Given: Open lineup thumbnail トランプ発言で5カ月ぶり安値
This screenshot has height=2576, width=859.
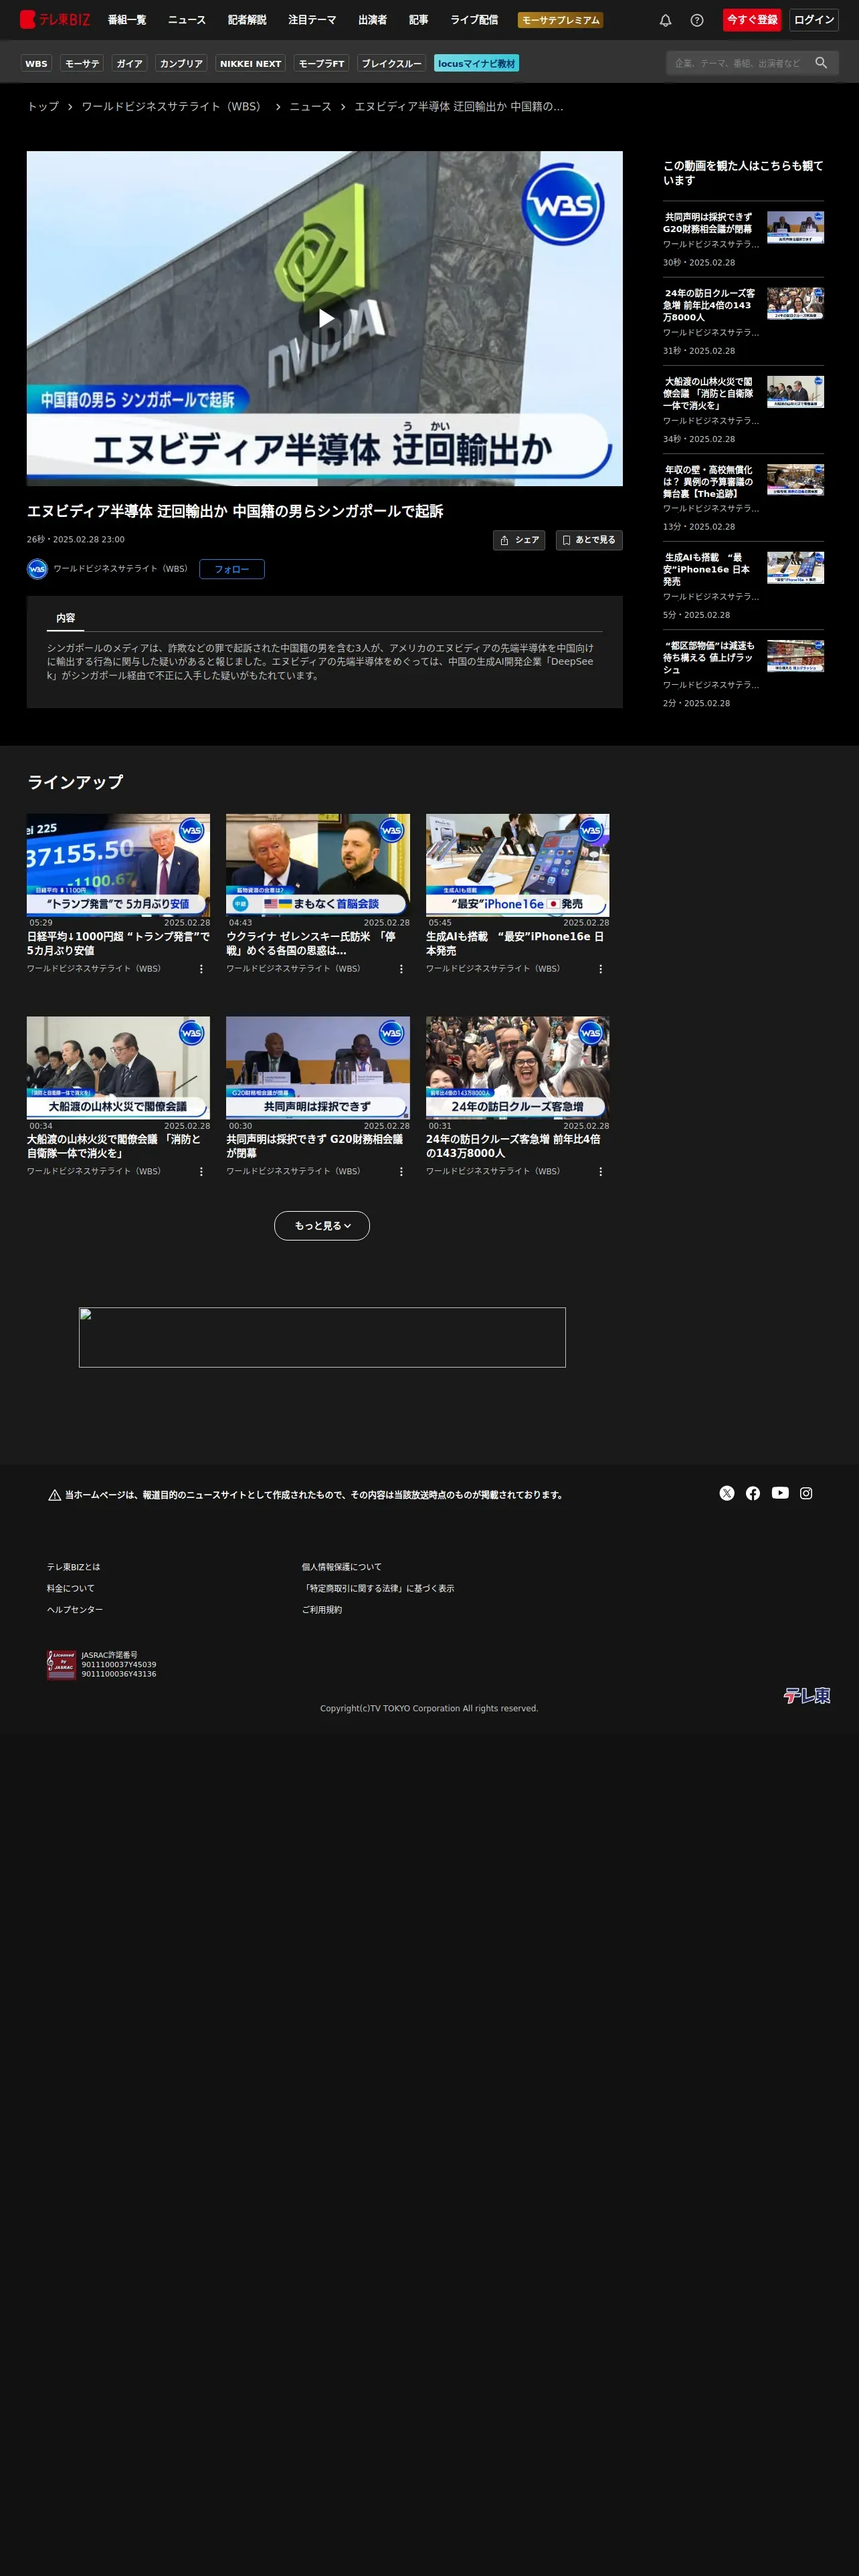Looking at the screenshot, I should click(118, 865).
